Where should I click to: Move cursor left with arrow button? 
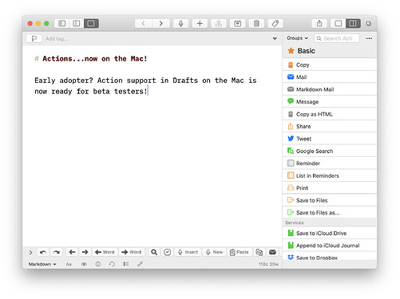pyautogui.click(x=72, y=252)
